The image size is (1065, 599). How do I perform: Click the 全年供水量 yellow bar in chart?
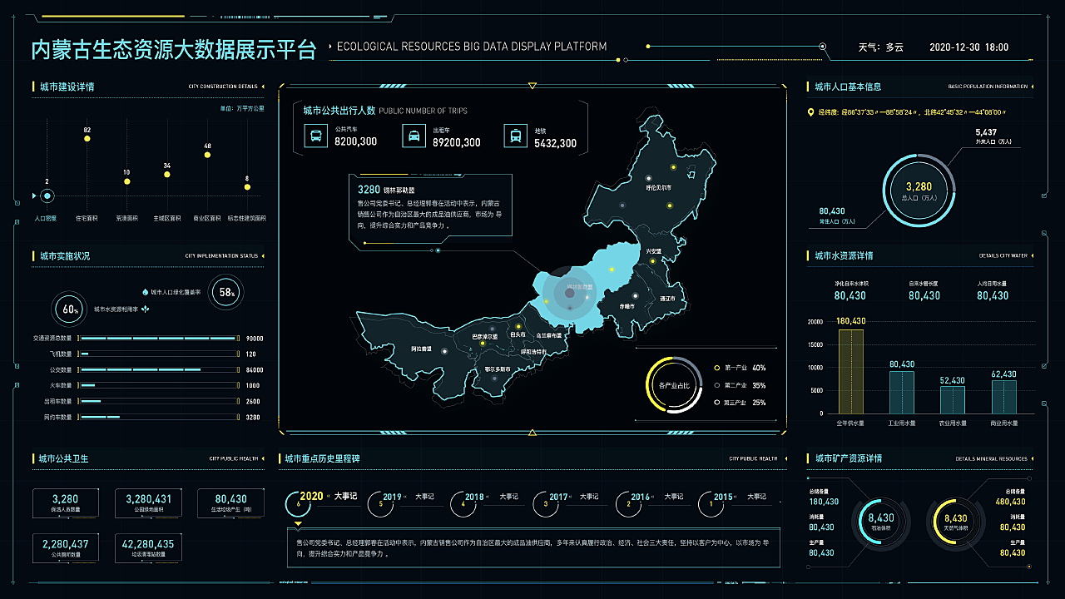851,371
